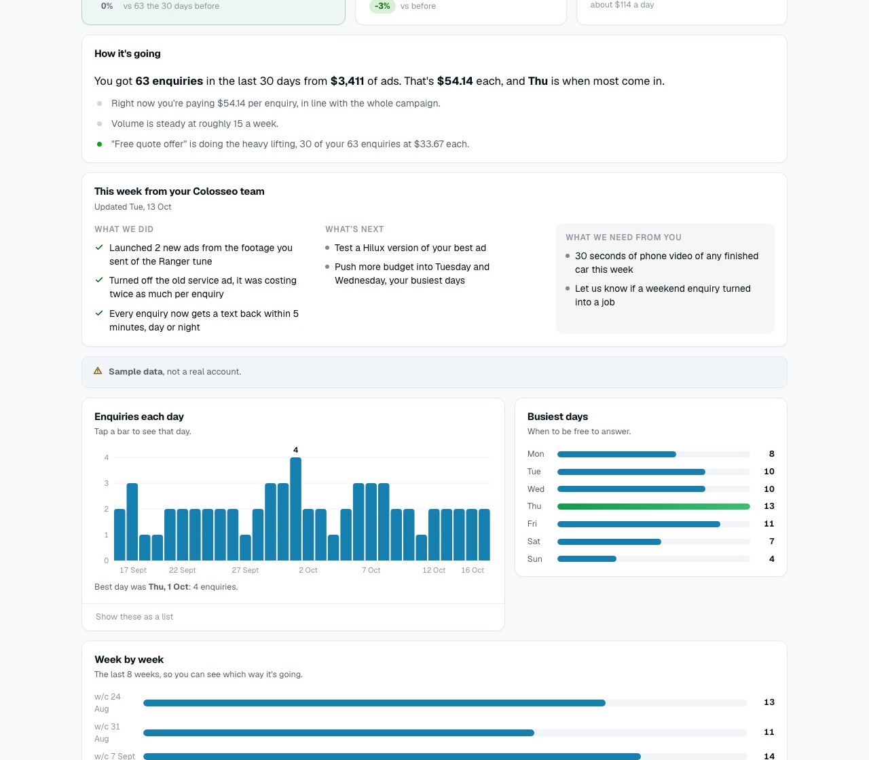Click the Enquiries each day heading

pos(139,417)
